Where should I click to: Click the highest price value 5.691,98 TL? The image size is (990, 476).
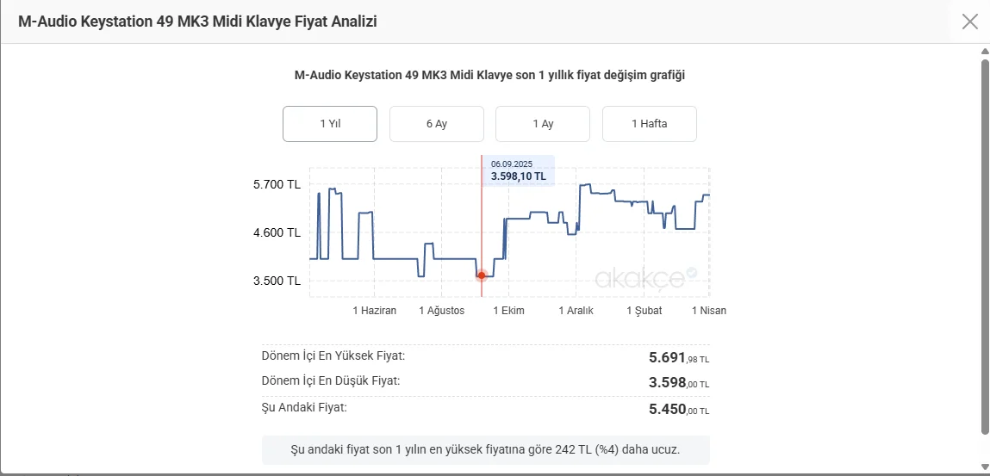(679, 357)
